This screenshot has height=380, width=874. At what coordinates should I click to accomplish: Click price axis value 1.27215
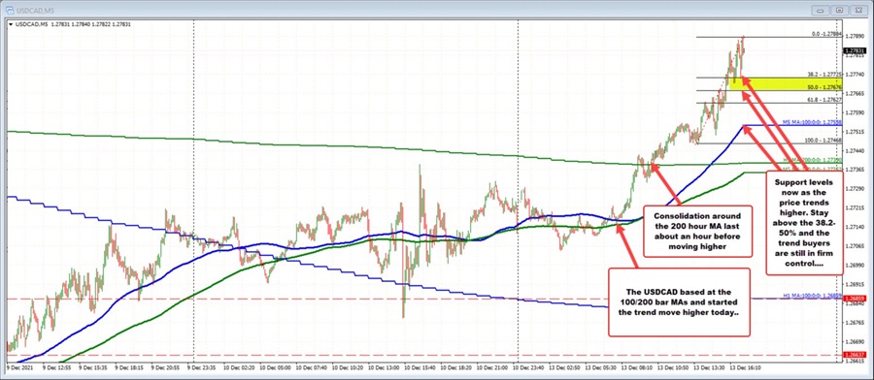click(855, 208)
